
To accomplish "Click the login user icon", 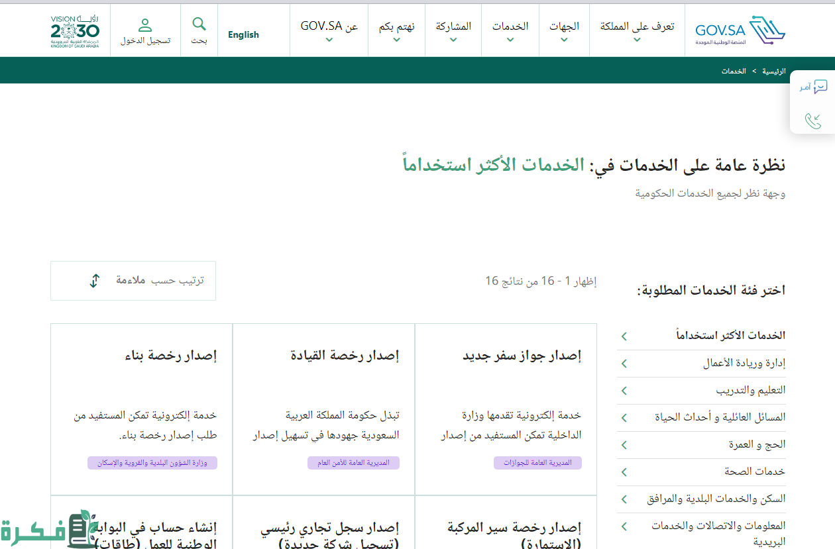I will coord(145,26).
